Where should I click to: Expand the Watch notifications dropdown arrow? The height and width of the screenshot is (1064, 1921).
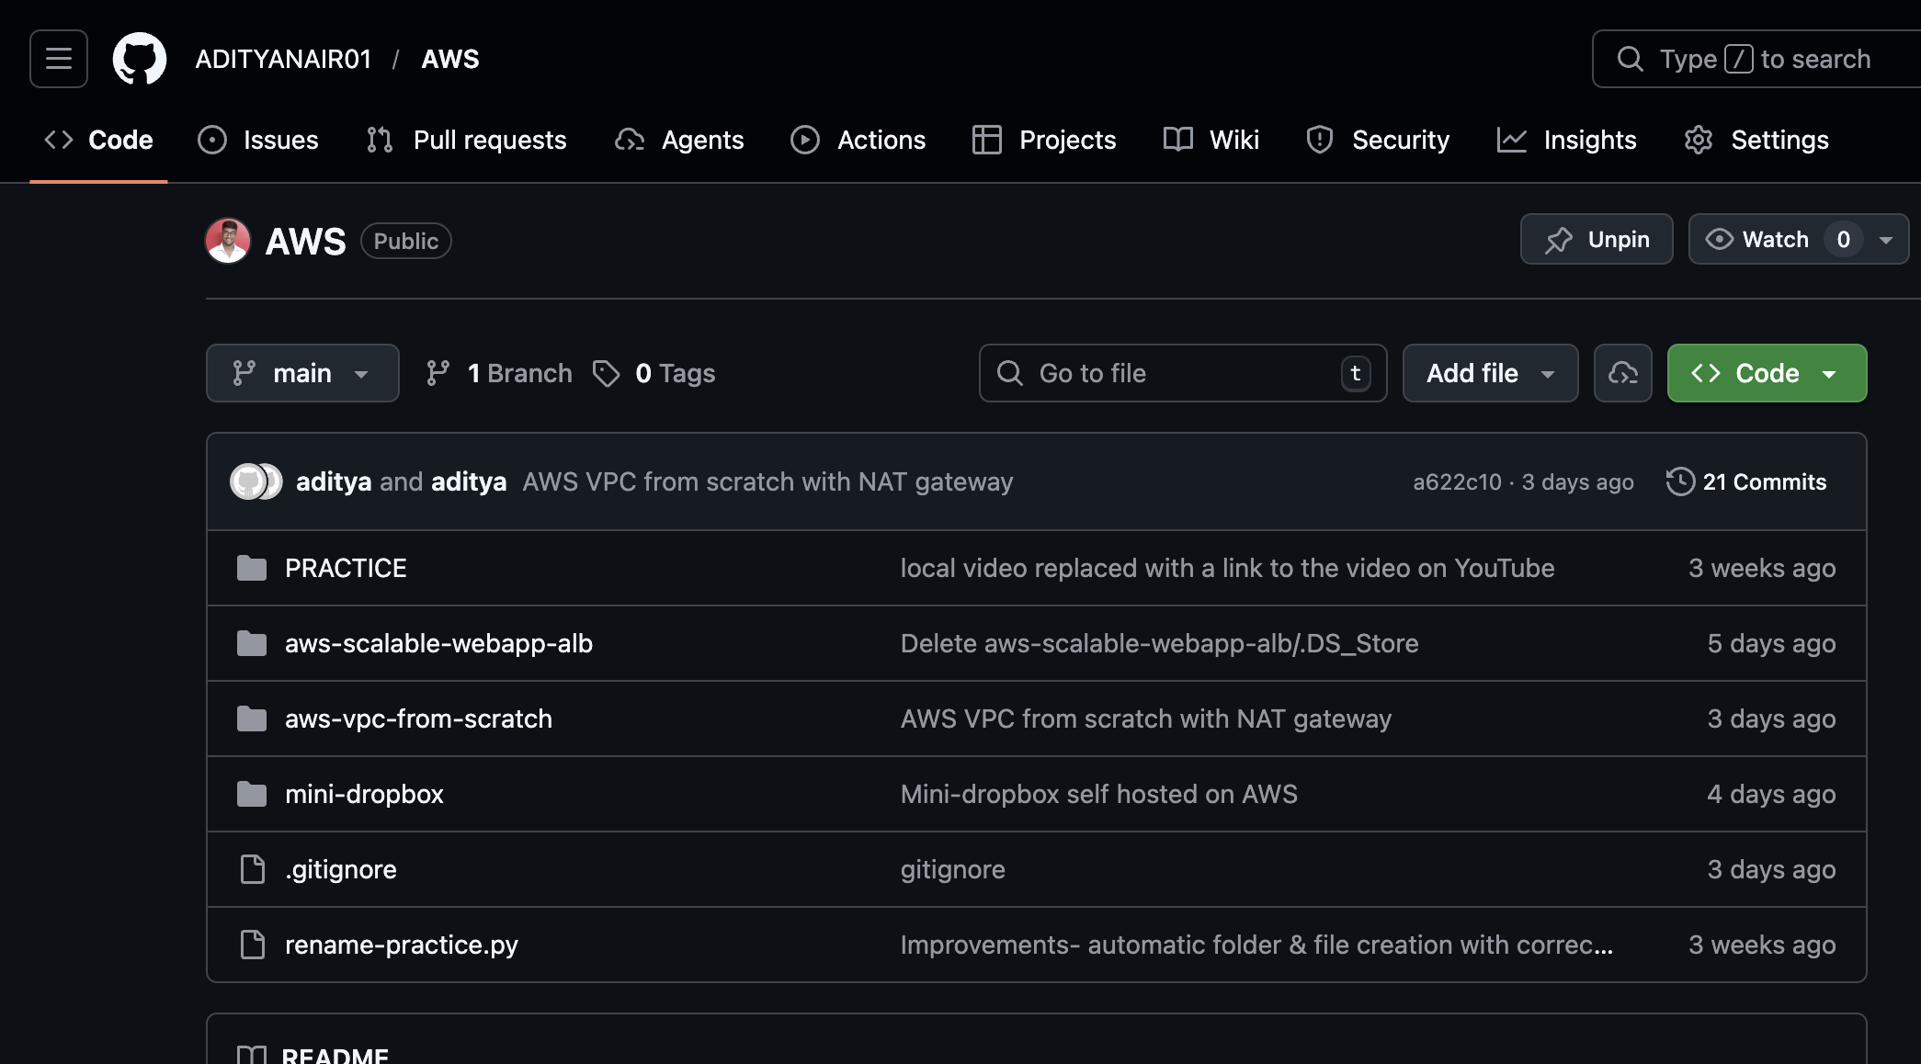pyautogui.click(x=1885, y=240)
